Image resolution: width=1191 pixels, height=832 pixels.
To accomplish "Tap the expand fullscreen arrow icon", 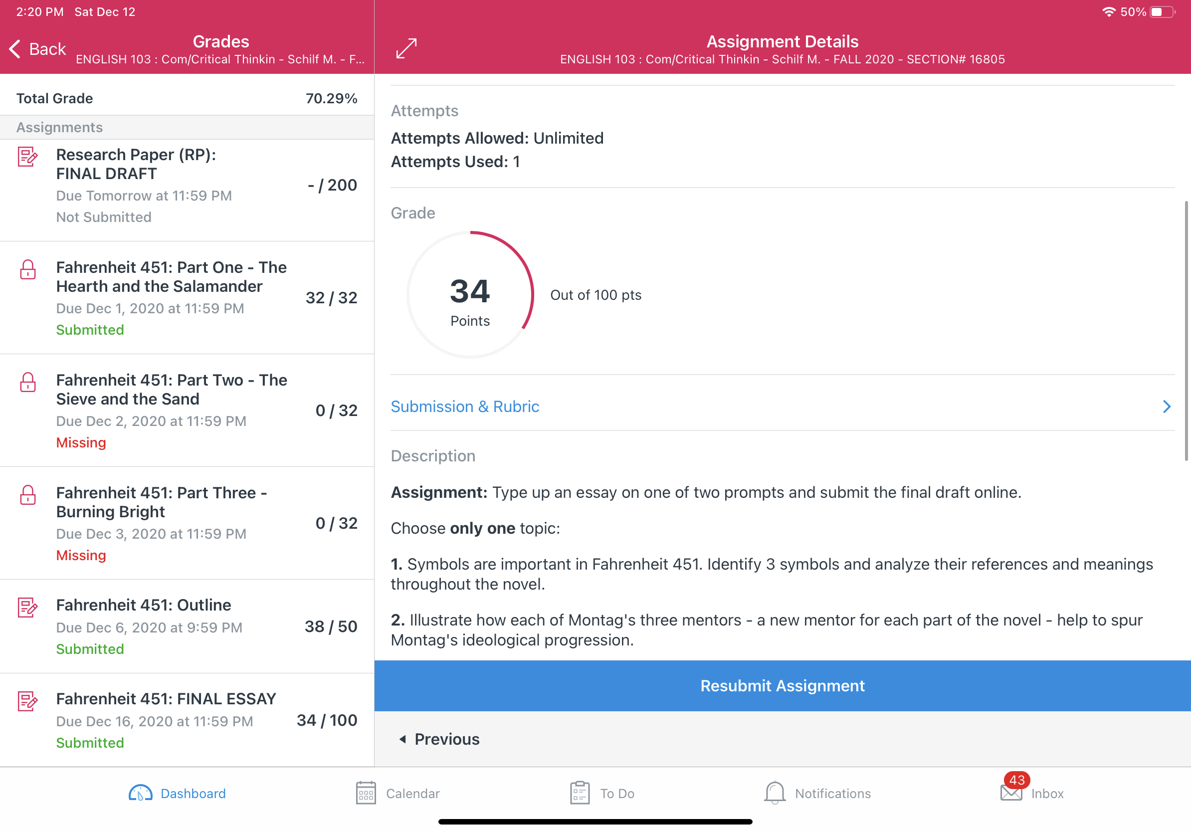I will point(406,48).
